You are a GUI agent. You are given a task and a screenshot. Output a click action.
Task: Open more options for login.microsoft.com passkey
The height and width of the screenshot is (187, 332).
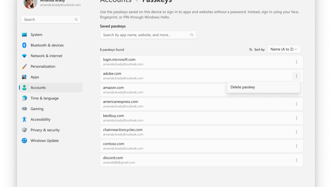296,62
